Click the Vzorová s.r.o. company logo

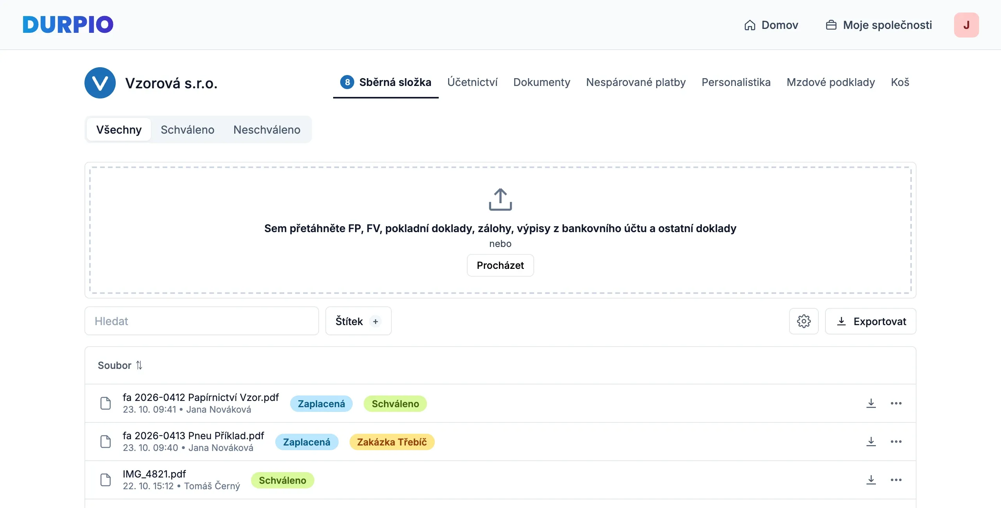(x=100, y=83)
